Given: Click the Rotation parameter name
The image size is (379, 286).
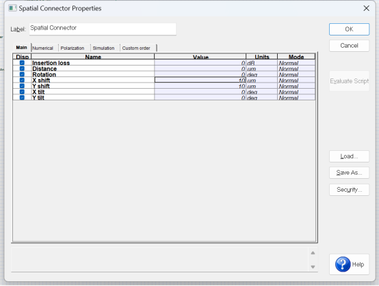Looking at the screenshot, I should click(44, 74).
